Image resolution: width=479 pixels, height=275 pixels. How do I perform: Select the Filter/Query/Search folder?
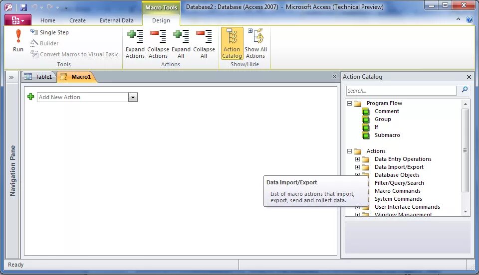click(x=399, y=183)
